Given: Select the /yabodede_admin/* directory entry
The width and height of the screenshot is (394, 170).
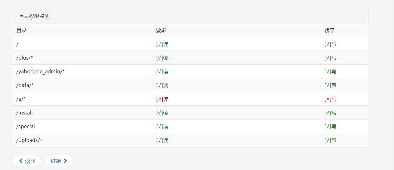Looking at the screenshot, I should coord(40,71).
